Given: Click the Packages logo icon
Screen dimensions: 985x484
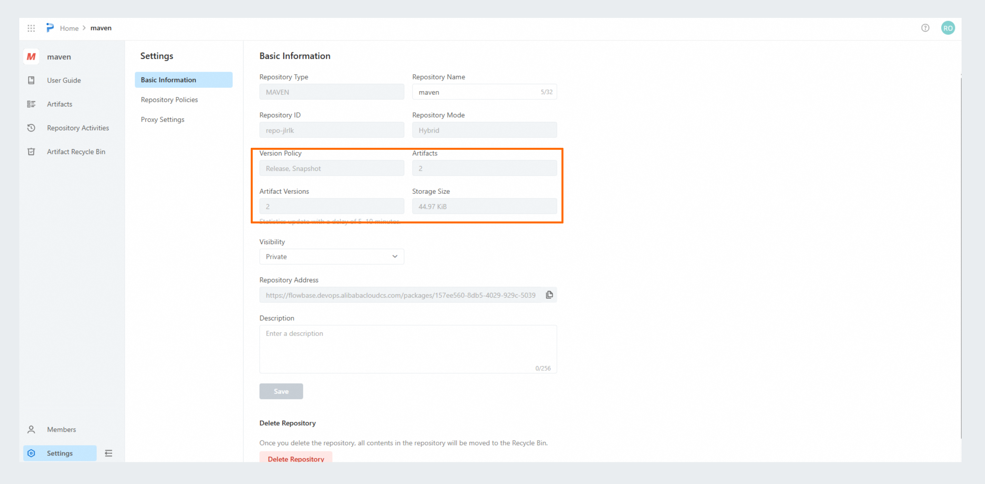Looking at the screenshot, I should tap(50, 28).
